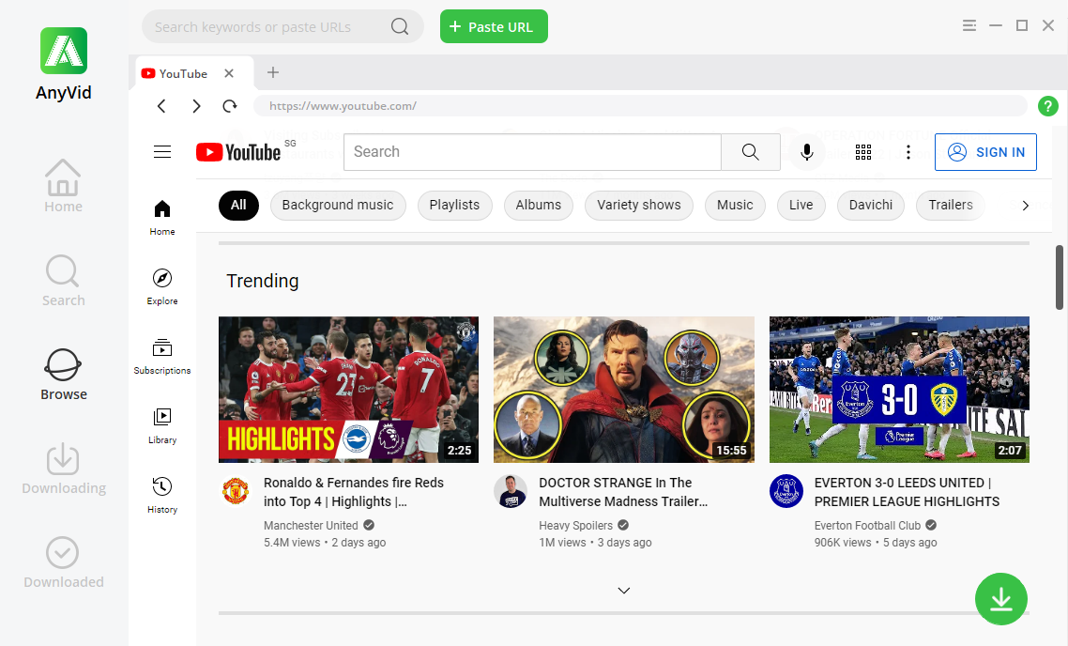Click the page vertical scrollbar
Viewport: 1068px width, 646px height.
[x=1060, y=277]
